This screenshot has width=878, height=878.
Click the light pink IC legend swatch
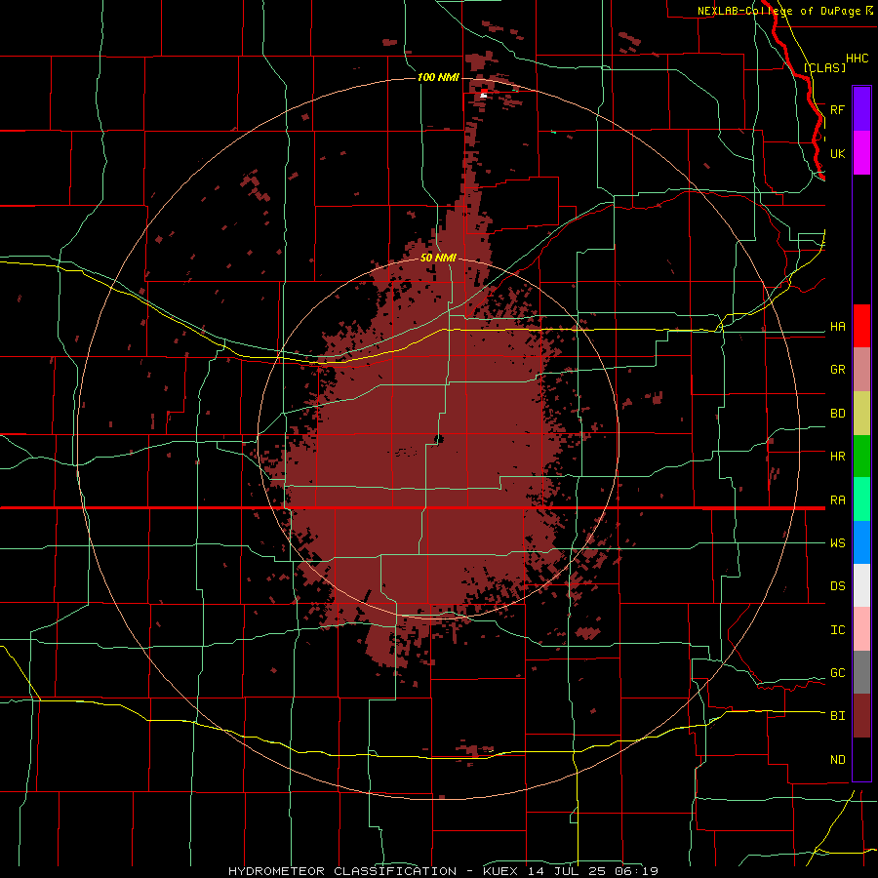click(x=861, y=629)
